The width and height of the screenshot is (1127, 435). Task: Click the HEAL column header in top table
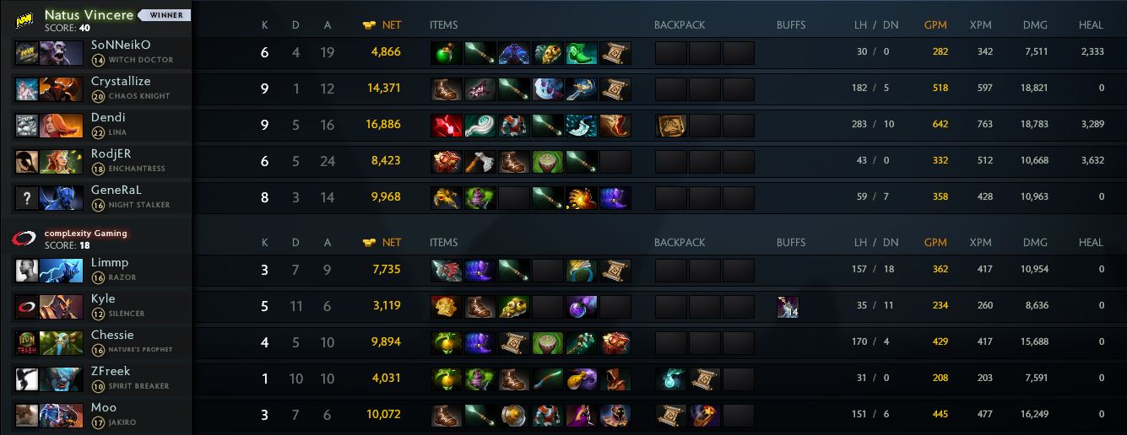click(x=1091, y=25)
